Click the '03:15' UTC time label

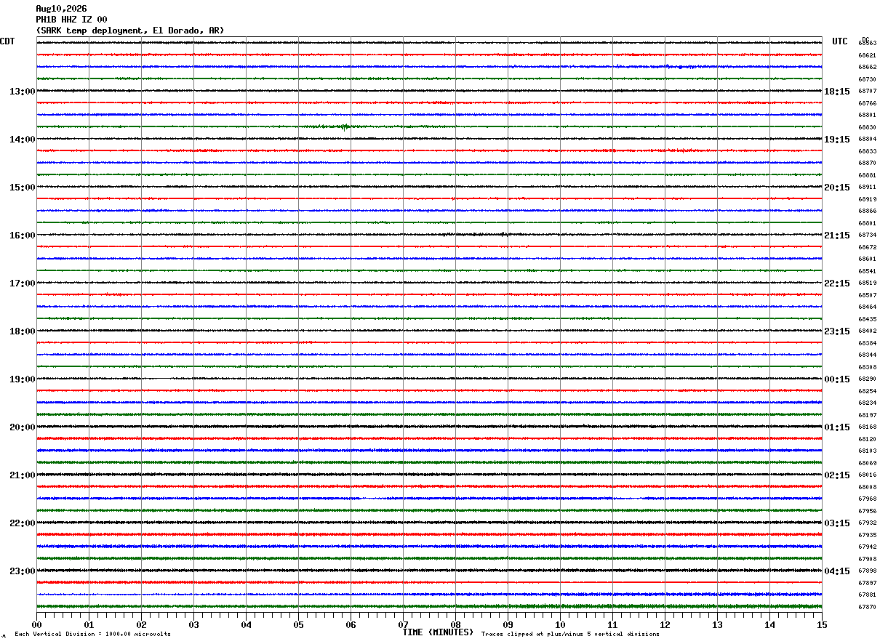(x=837, y=523)
